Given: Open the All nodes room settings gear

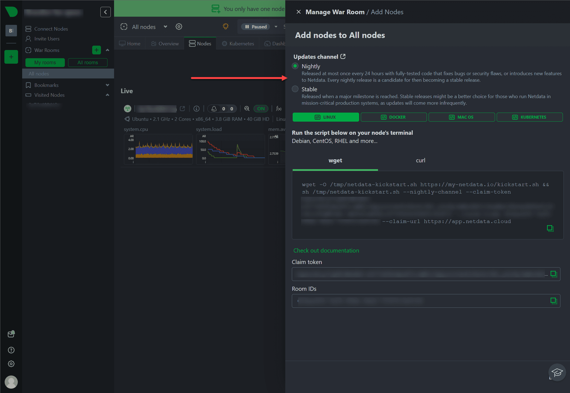Looking at the screenshot, I should point(179,27).
